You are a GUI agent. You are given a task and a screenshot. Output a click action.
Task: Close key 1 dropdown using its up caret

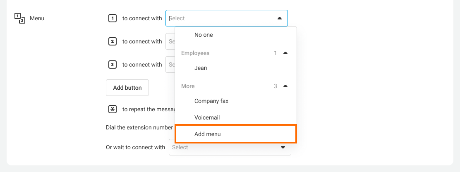[x=280, y=18]
